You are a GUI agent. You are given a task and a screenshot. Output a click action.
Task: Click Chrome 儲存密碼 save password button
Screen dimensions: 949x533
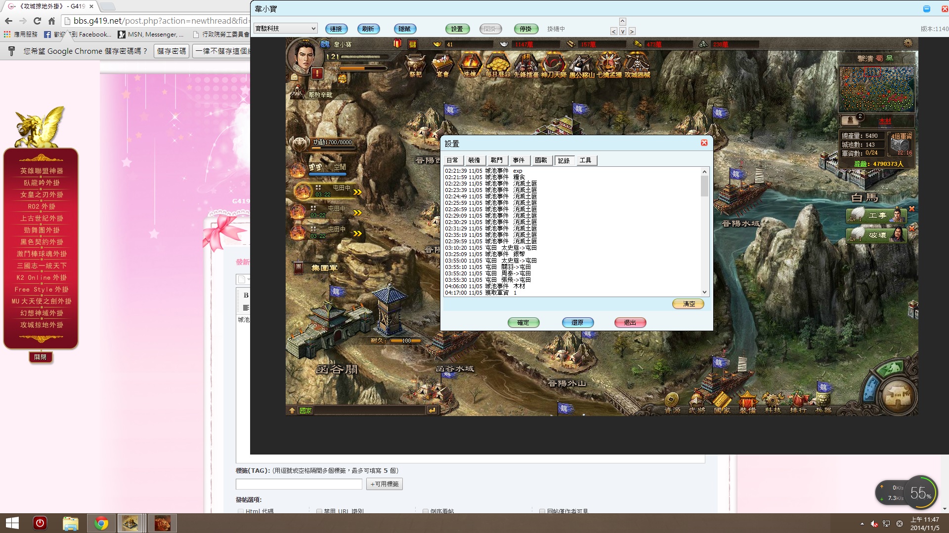(172, 51)
